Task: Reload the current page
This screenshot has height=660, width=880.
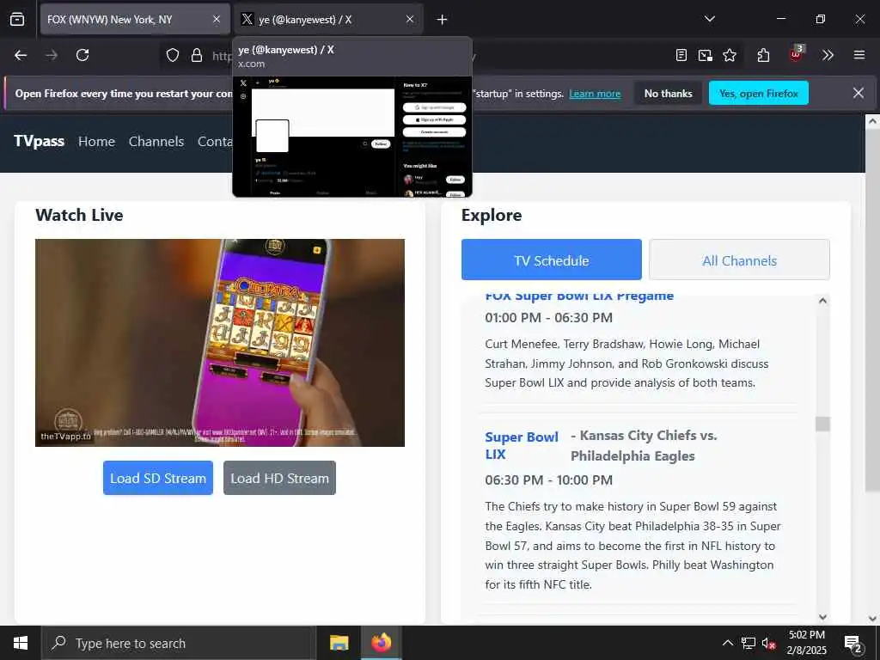Action: (82, 55)
